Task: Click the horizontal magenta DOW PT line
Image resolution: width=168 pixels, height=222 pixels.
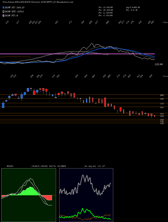Action: click(77, 54)
